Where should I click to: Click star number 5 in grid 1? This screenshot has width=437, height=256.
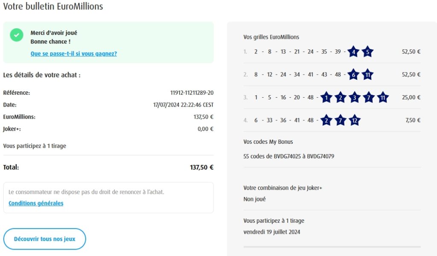pyautogui.click(x=367, y=52)
